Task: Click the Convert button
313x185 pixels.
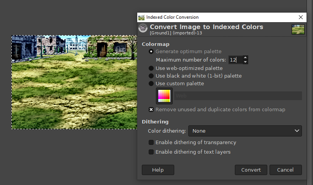Action: 251,170
